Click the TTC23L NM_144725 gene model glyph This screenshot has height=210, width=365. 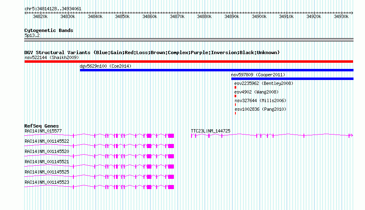click(x=272, y=135)
